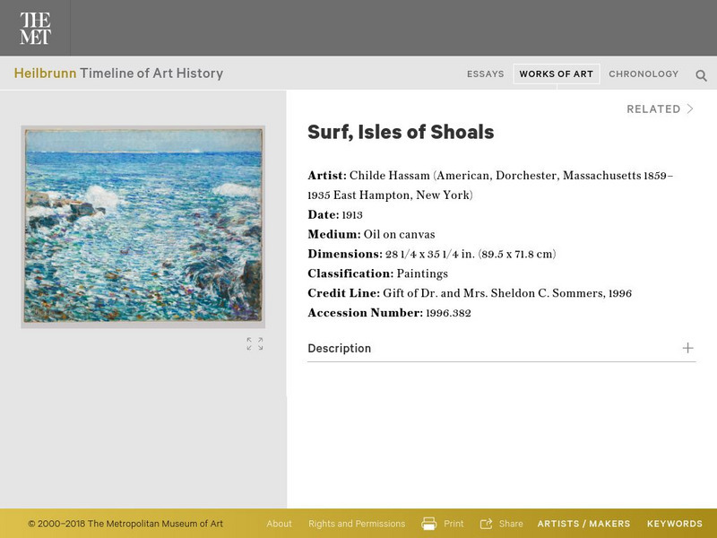Viewport: 717px width, 538px height.
Task: Click the Surf, Isles of Shoals painting thumbnail
Action: pos(143,227)
